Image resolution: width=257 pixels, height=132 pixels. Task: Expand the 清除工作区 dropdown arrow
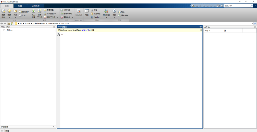tap(57, 17)
